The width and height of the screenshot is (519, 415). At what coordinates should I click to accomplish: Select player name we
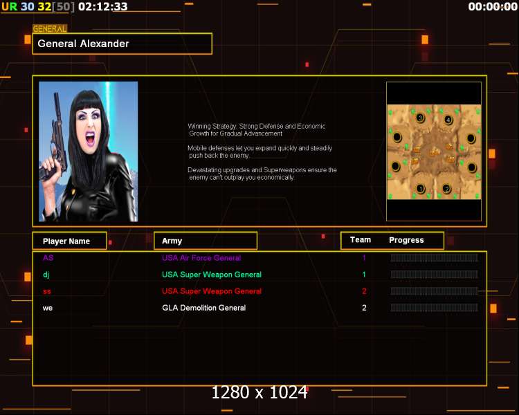pyautogui.click(x=48, y=308)
